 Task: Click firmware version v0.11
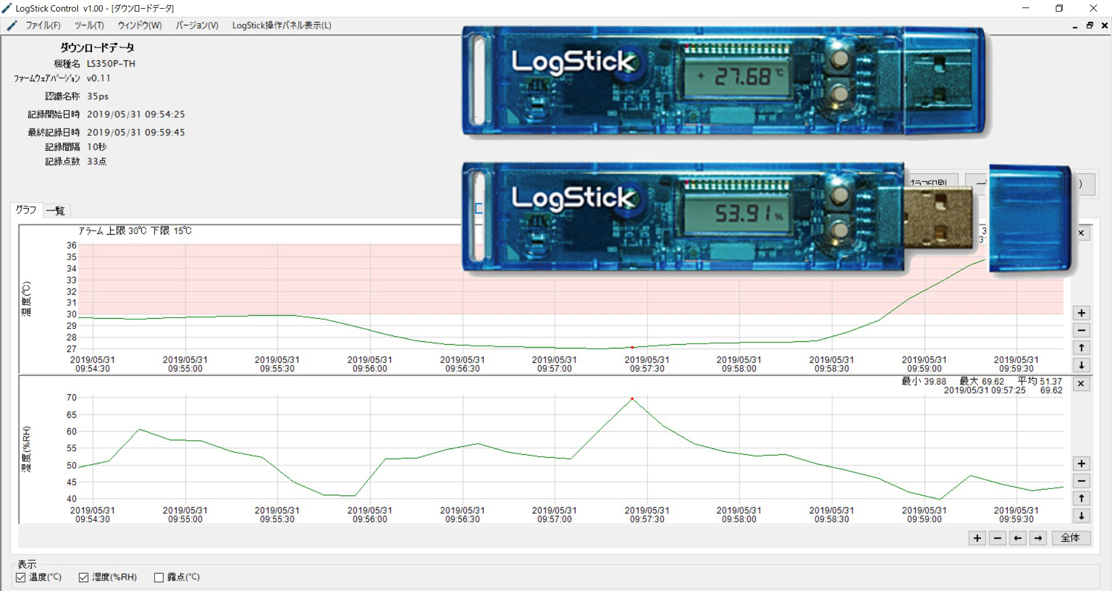[x=98, y=78]
